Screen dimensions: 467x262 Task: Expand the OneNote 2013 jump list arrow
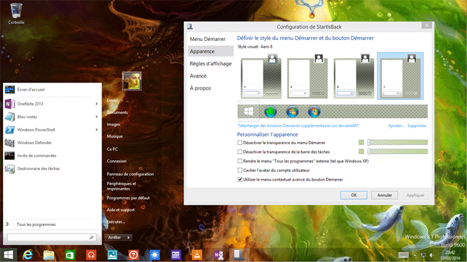(x=97, y=104)
